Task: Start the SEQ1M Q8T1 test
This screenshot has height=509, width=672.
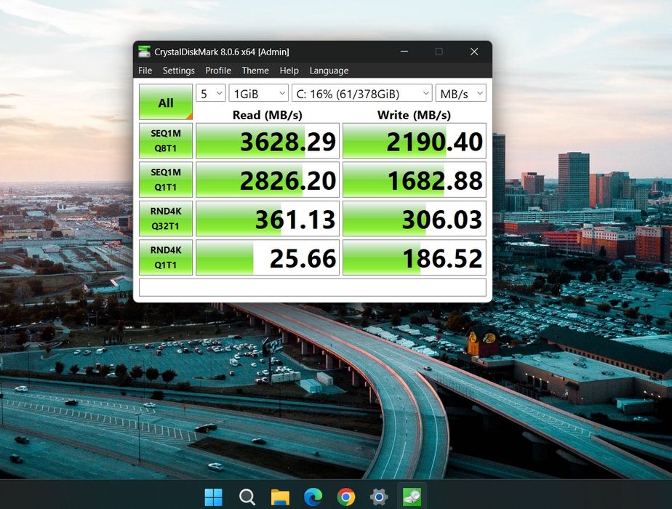Action: pyautogui.click(x=166, y=140)
